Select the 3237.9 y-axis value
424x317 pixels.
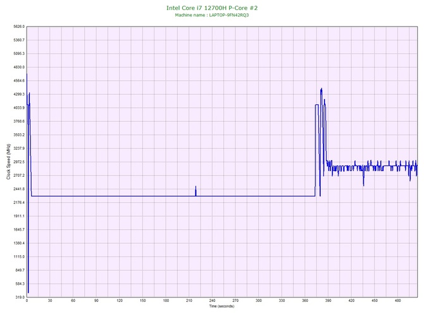pos(19,148)
